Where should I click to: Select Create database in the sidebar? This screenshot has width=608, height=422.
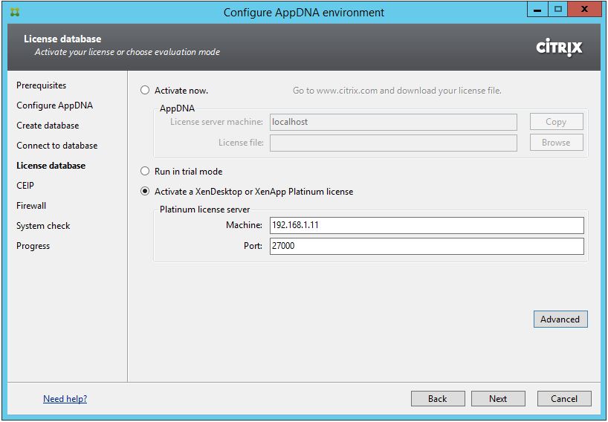tap(48, 126)
